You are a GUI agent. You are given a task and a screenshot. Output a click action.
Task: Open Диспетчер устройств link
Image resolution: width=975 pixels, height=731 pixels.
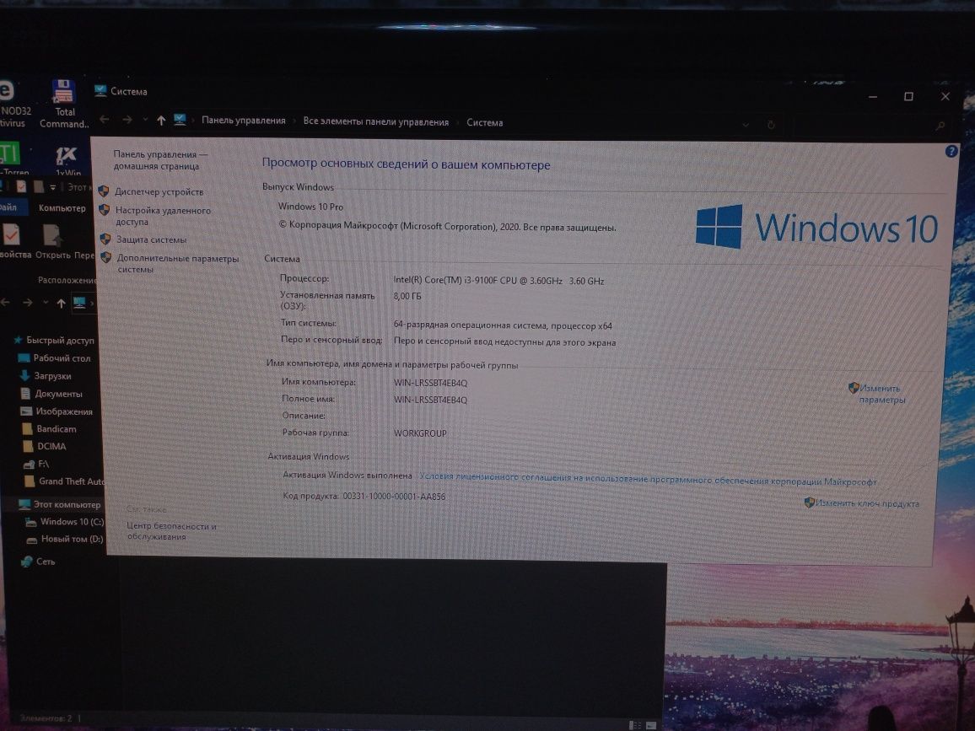click(159, 192)
